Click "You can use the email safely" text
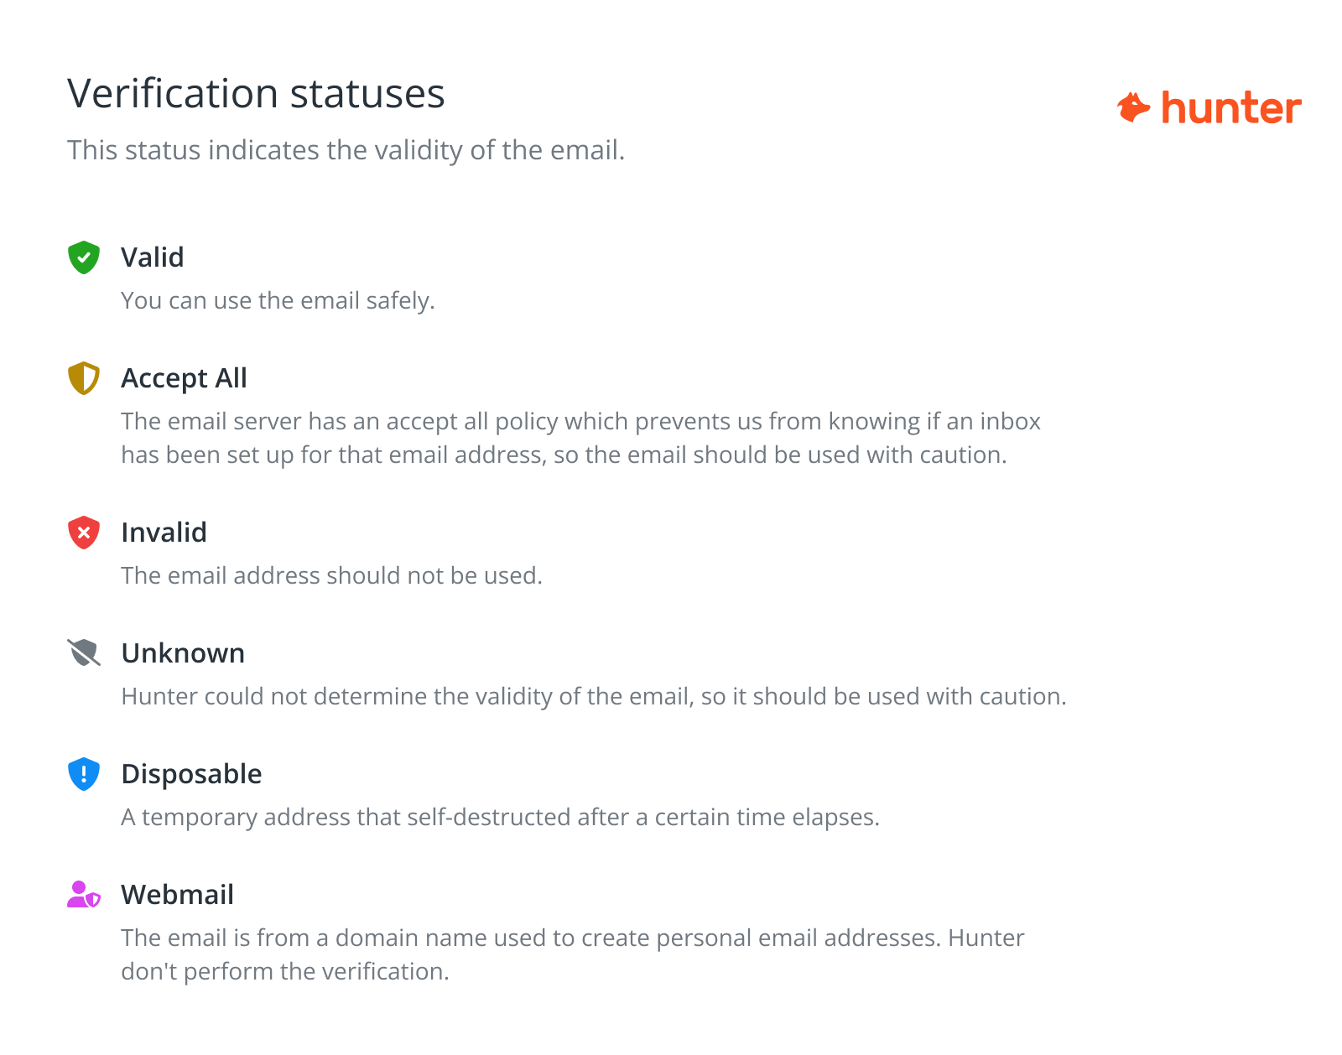Screen dimensions: 1342x1055 278,300
